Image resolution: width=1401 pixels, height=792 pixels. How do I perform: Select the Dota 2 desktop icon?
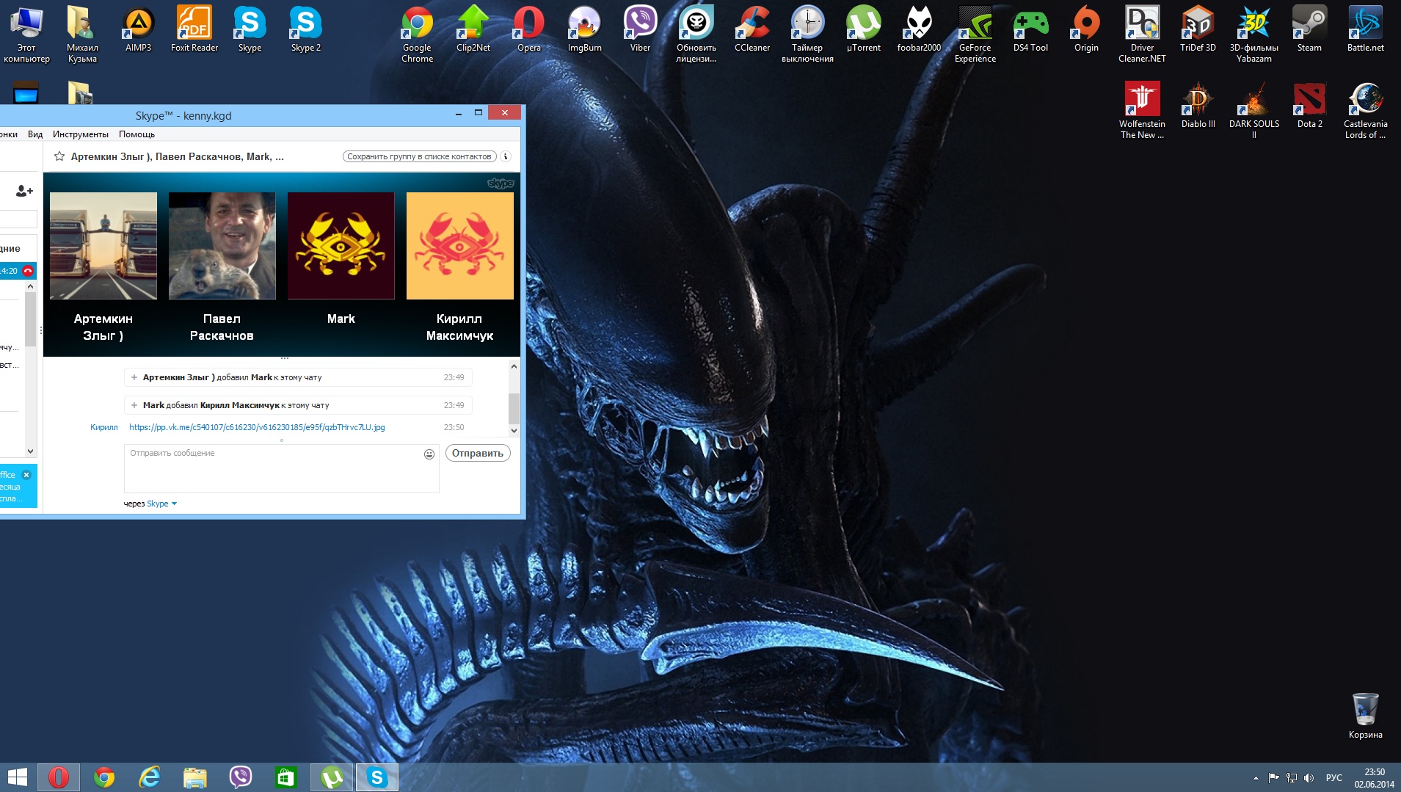(x=1309, y=106)
